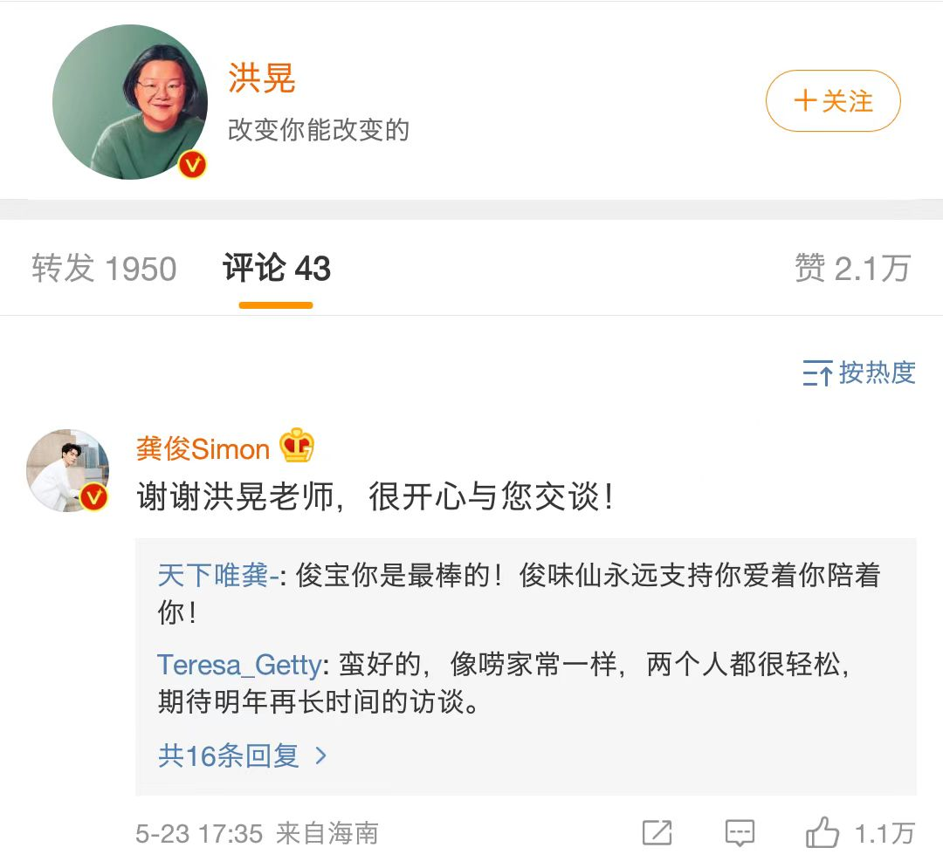Viewport: 943px width, 868px height.
Task: Click the verified badge on 龚俊's avatar
Action: click(94, 497)
